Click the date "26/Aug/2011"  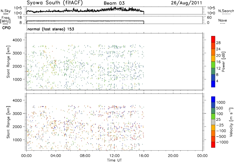pos(186,3)
